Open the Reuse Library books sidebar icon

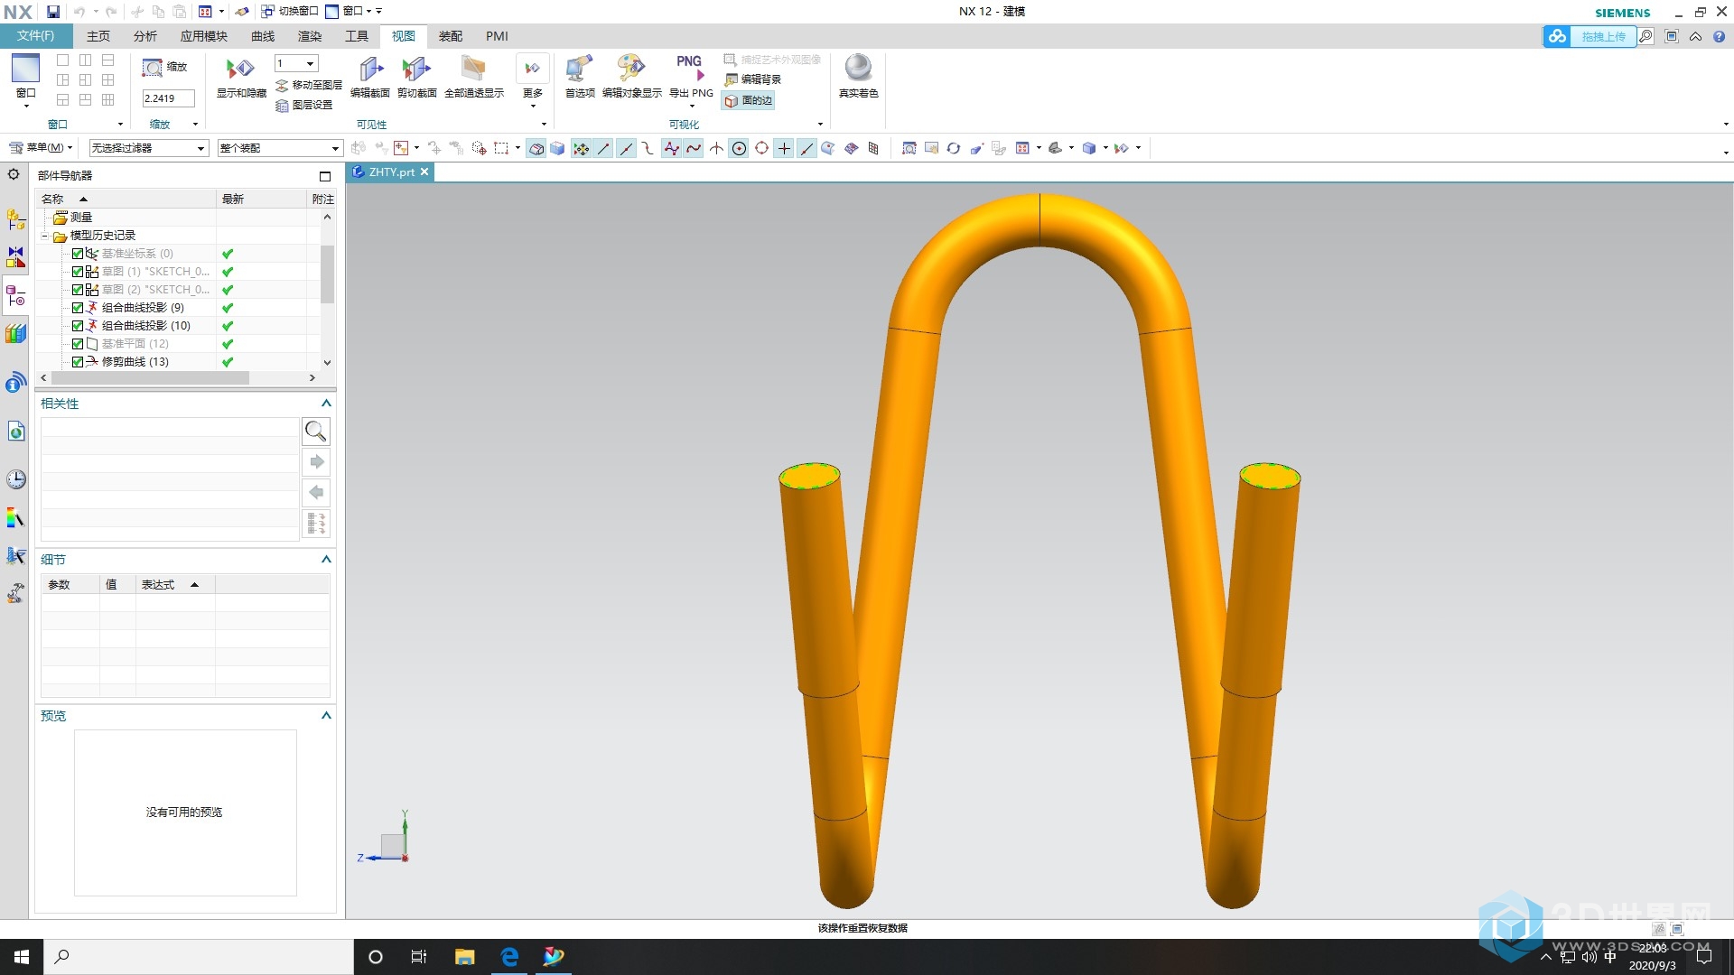pos(15,334)
